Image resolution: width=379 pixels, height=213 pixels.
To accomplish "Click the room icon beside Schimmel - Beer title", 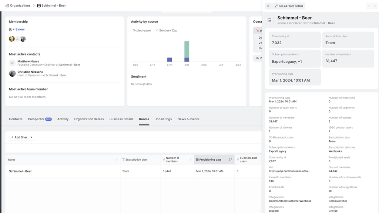I will click(269, 20).
